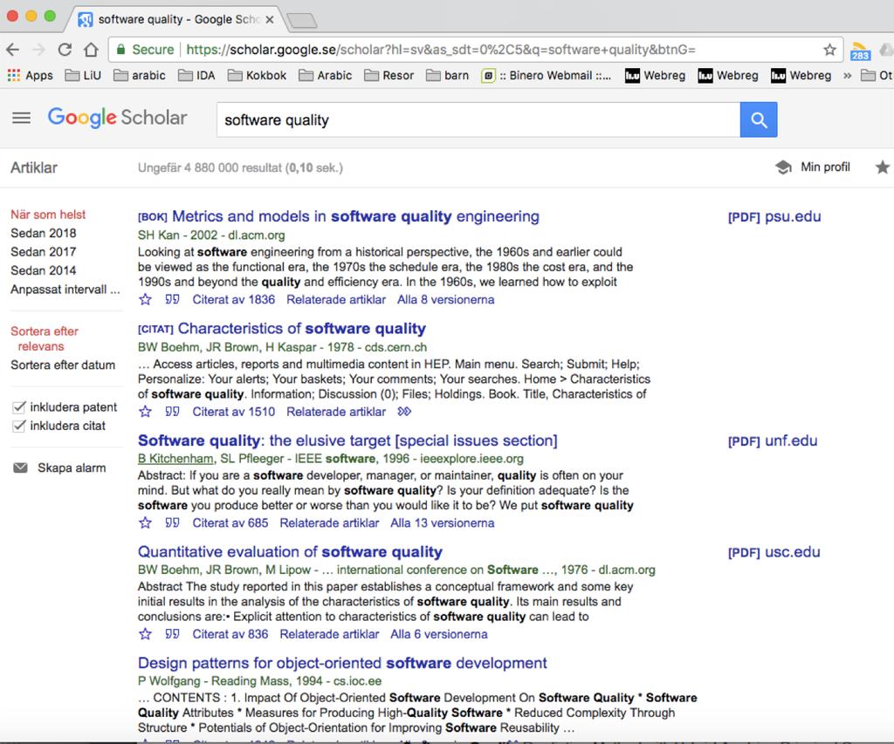Cite the Quantitative evaluation result
The height and width of the screenshot is (744, 894).
(172, 634)
